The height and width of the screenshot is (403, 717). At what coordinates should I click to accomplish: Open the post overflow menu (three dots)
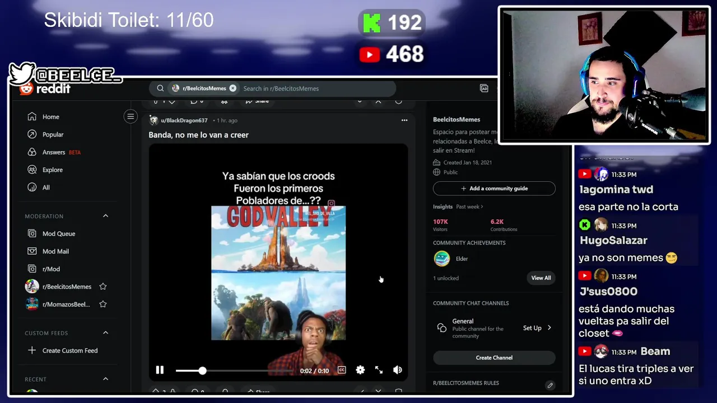(404, 120)
